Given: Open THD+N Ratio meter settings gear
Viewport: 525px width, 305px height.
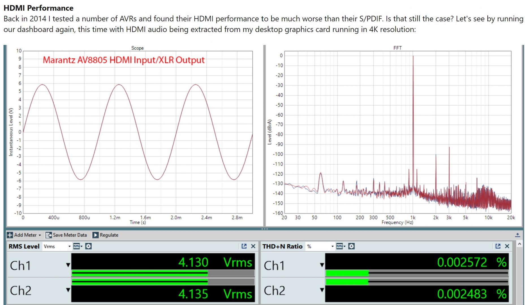Looking at the screenshot, I should point(351,246).
